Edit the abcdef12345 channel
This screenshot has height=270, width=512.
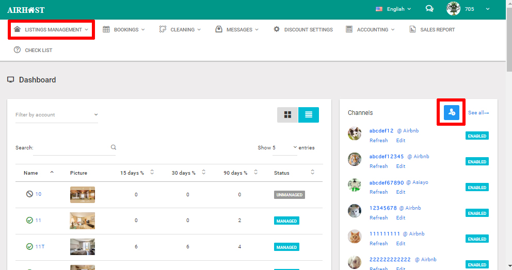401,166
